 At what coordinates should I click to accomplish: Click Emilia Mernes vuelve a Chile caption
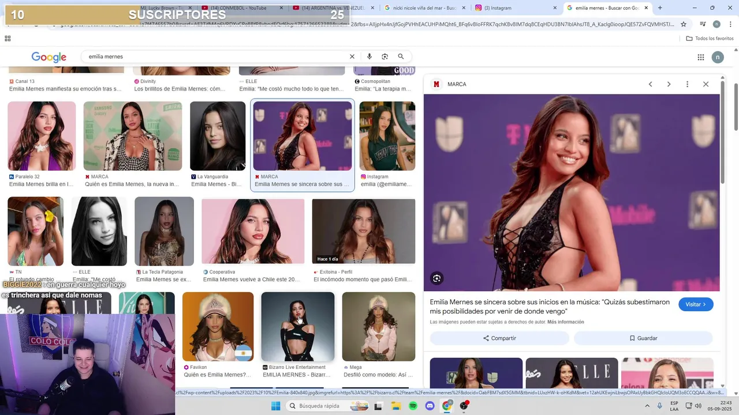(252, 280)
